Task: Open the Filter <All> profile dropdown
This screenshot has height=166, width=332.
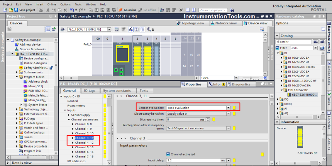Action: [x=315, y=48]
